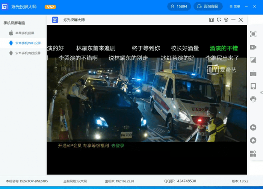Click the 开通VIP会员 专享等级福利 text
The height and width of the screenshot is (189, 263).
point(83,145)
